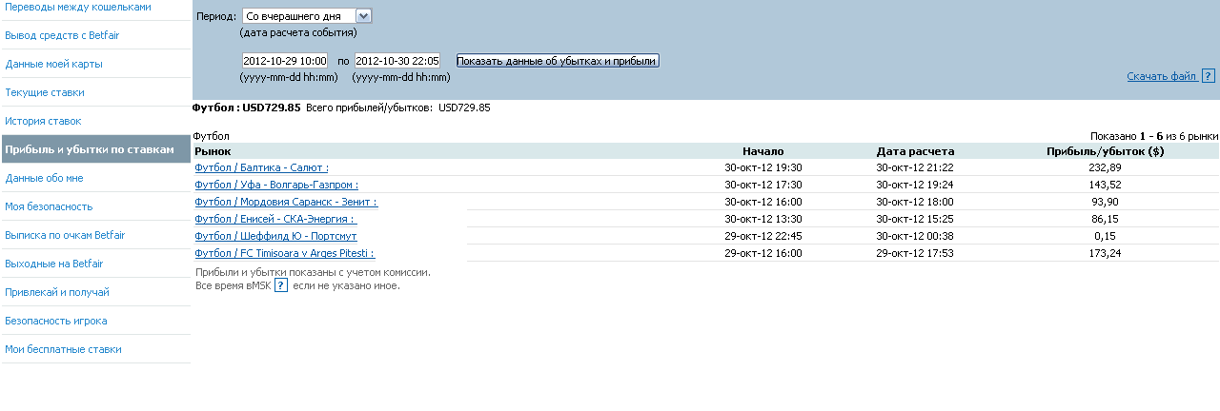Open market Мордовия Саранск - Зенит
The width and height of the screenshot is (1220, 411).
(286, 202)
